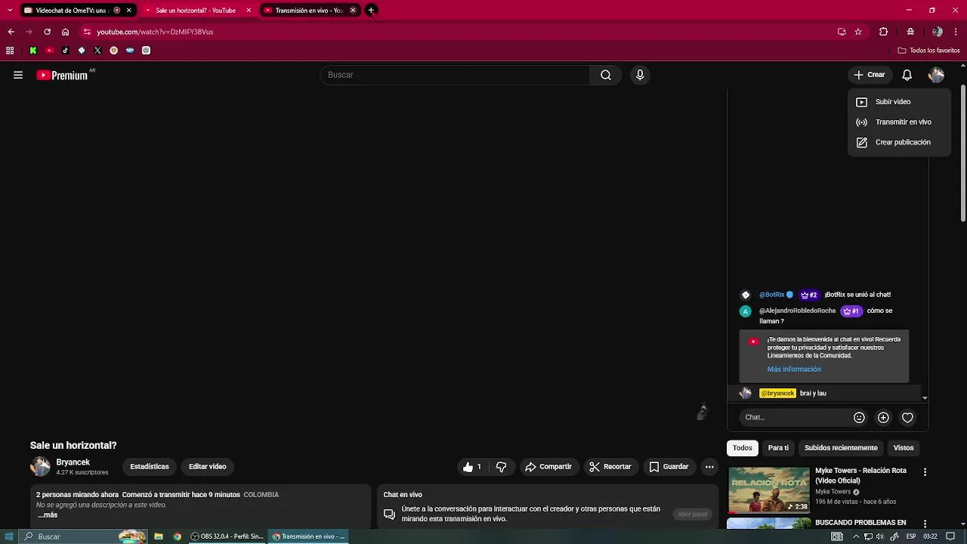Switch to OBS 32.0.4 in taskbar
Viewport: 967px width, 544px height.
(x=227, y=536)
